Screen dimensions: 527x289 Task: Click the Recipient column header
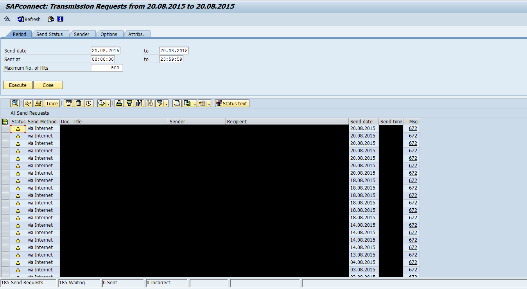(287, 121)
